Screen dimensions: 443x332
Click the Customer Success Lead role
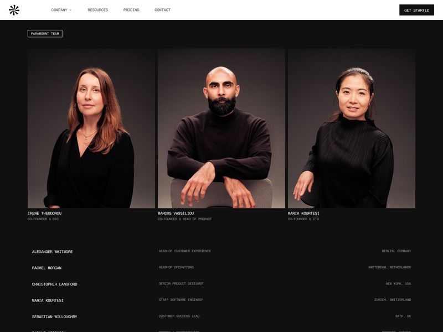tap(179, 316)
